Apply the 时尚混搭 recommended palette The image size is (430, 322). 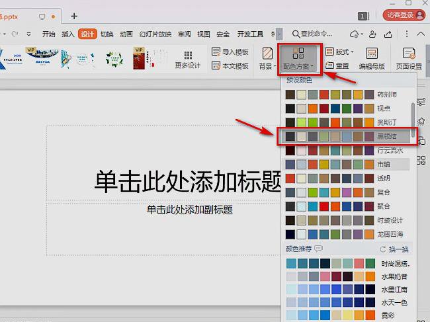(348, 263)
